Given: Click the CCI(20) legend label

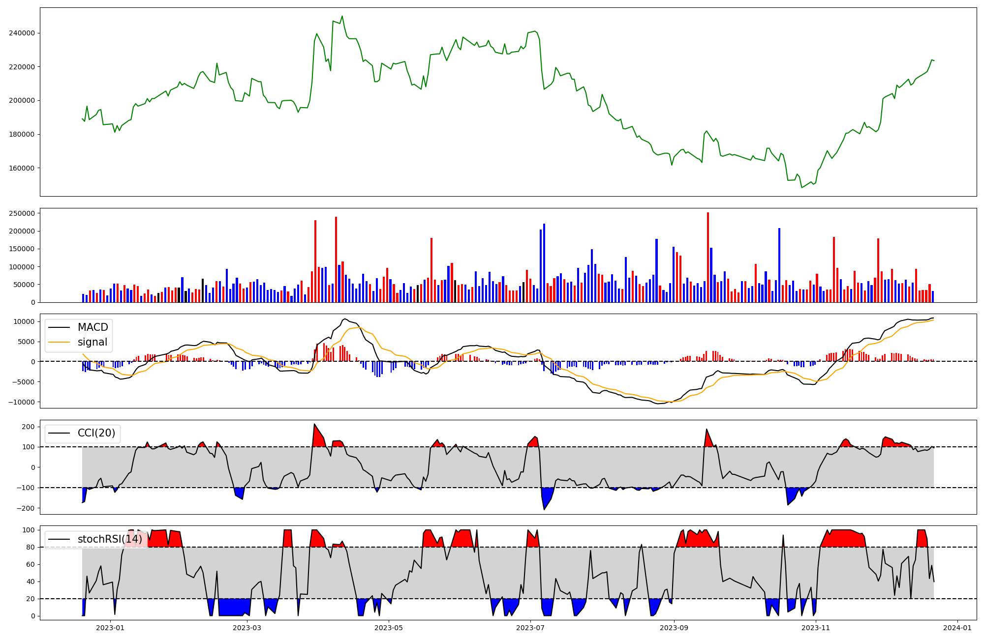Looking at the screenshot, I should coord(96,433).
